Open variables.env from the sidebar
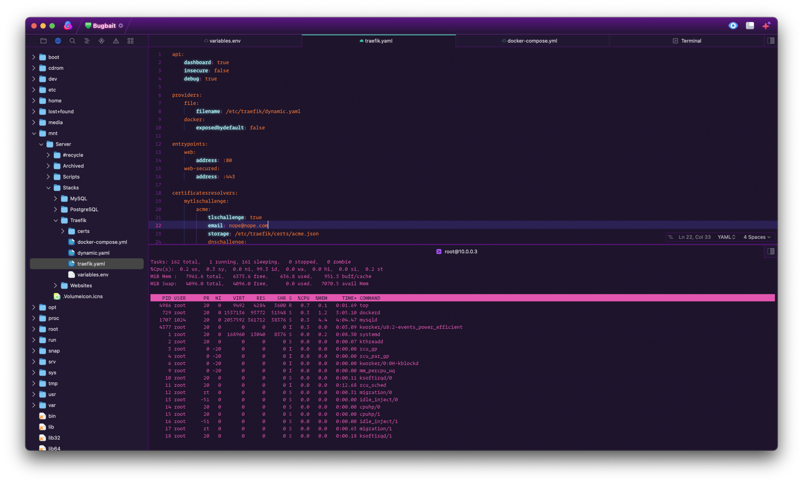This screenshot has height=484, width=803. pos(87,275)
